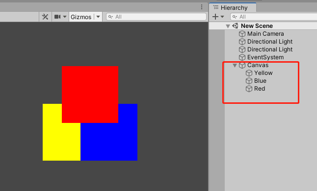
Task: Click the red square in the Scene view
Action: [x=90, y=95]
